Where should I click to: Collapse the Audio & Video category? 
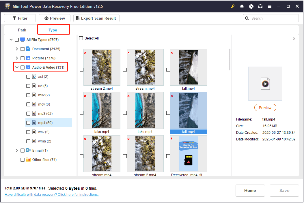(x=17, y=67)
